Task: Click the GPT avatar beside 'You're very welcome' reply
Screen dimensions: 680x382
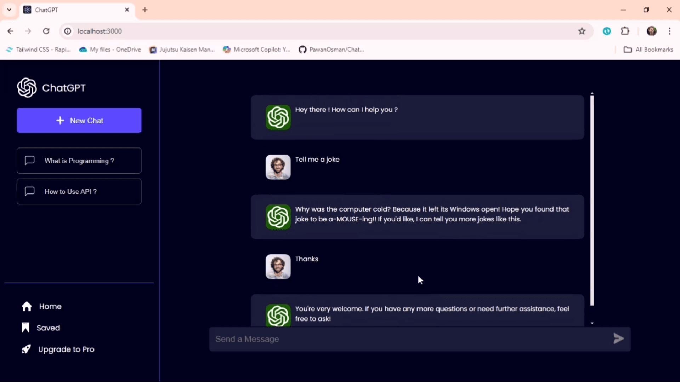Action: pos(278,315)
